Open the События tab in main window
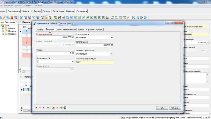Image resolution: width=211 pixels, height=119 pixels. pyautogui.click(x=70, y=11)
